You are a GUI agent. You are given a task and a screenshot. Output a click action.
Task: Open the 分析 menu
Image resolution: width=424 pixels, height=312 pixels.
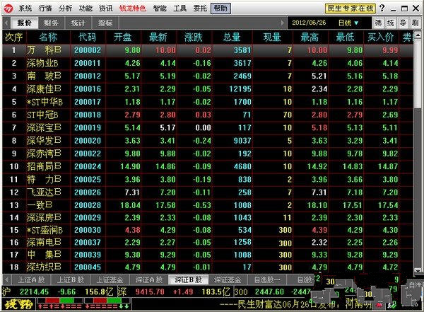pos(66,8)
